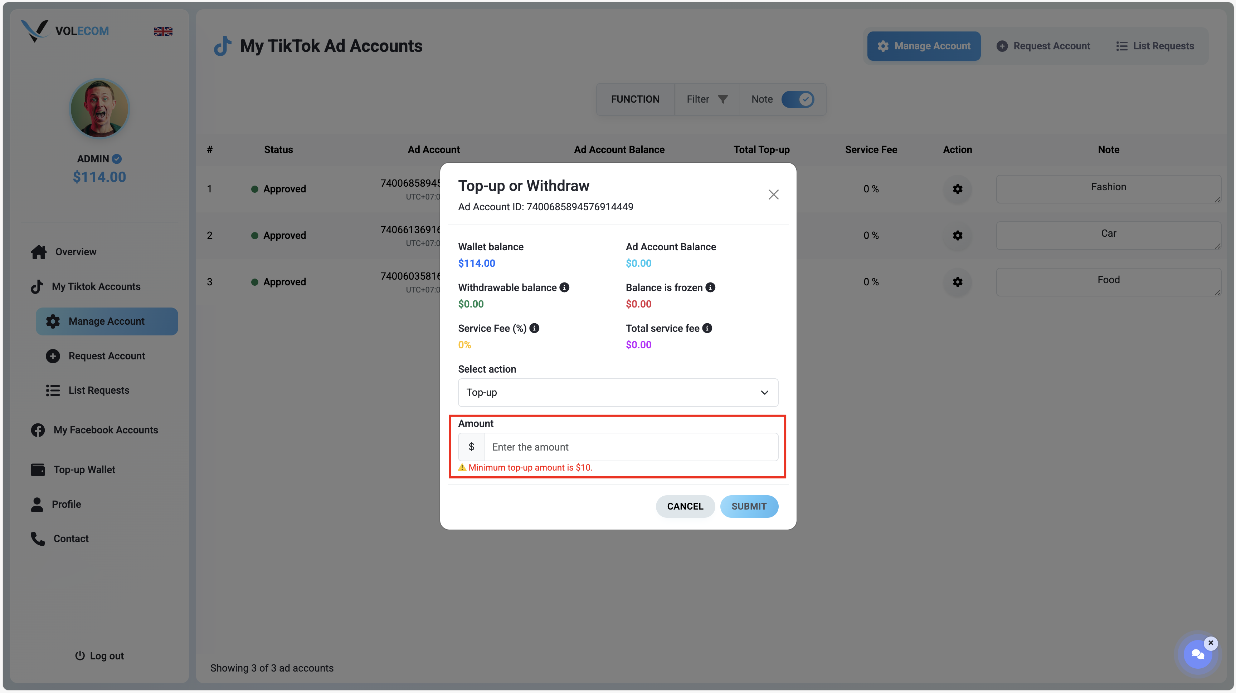Click the Service Fee column header
1236x693 pixels.
[x=871, y=149]
